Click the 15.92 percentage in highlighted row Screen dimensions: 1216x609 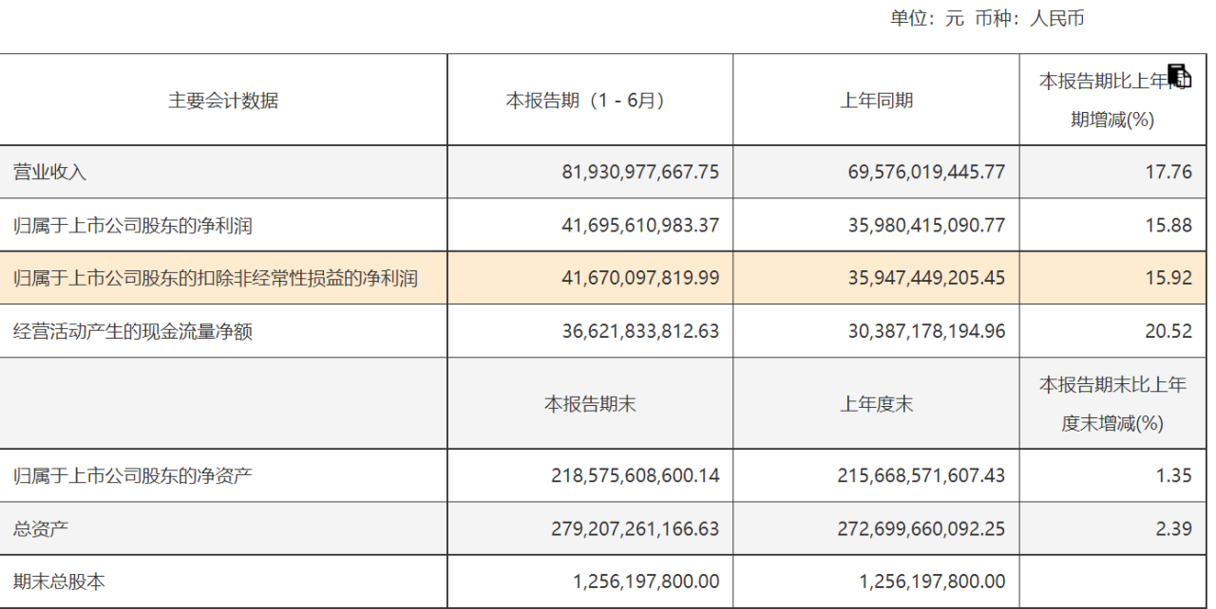(x=1173, y=279)
